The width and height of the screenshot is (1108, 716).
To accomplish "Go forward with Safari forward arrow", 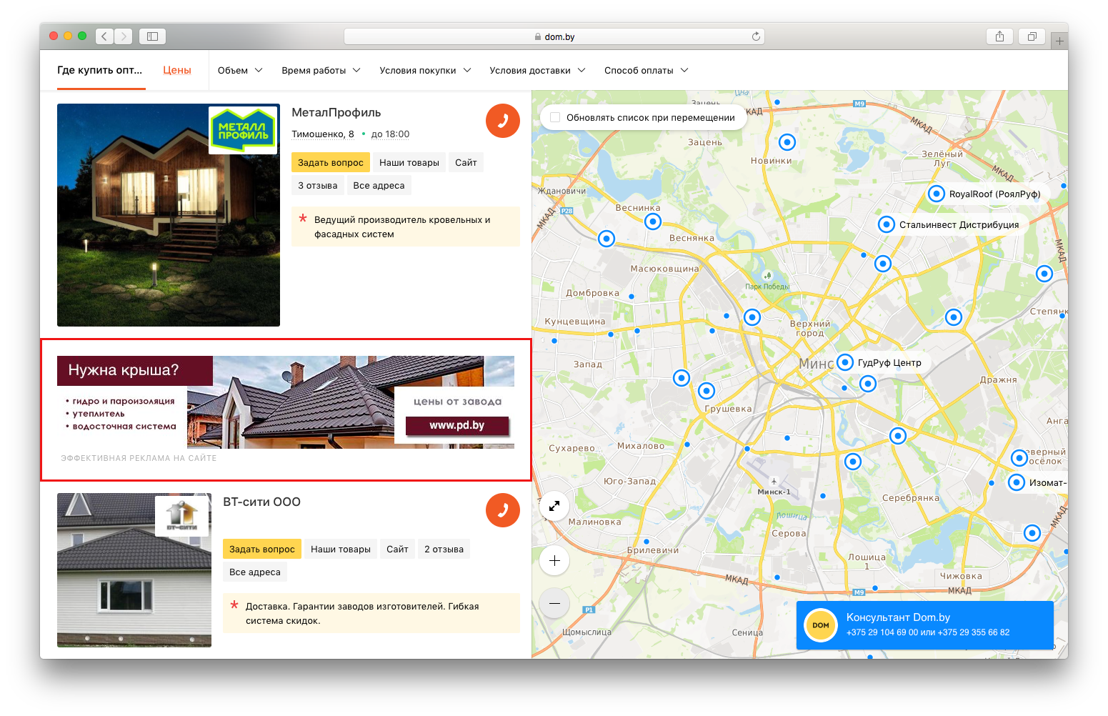I will (124, 36).
